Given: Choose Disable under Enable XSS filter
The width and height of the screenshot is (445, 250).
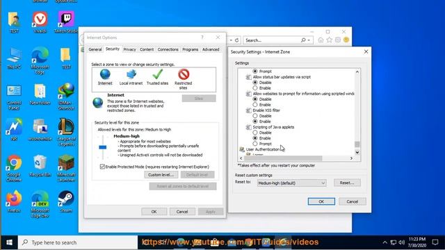Looking at the screenshot, I should pos(255,116).
